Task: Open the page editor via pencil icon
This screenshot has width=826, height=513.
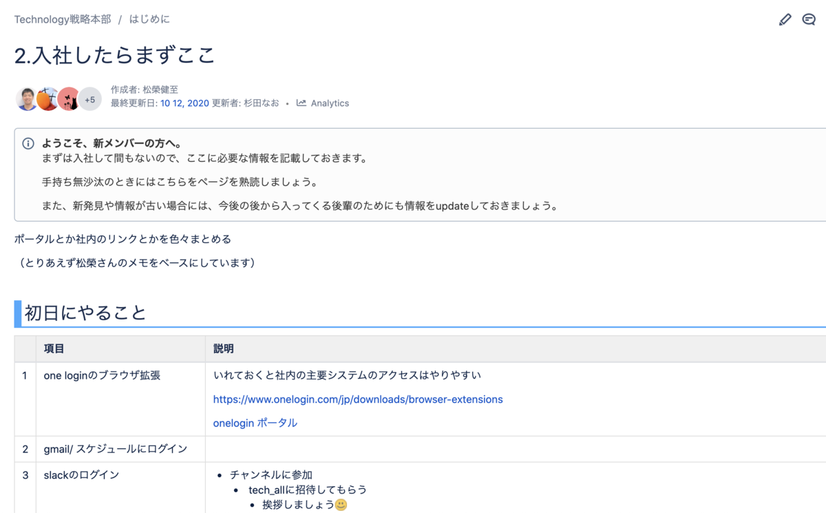Action: (785, 19)
